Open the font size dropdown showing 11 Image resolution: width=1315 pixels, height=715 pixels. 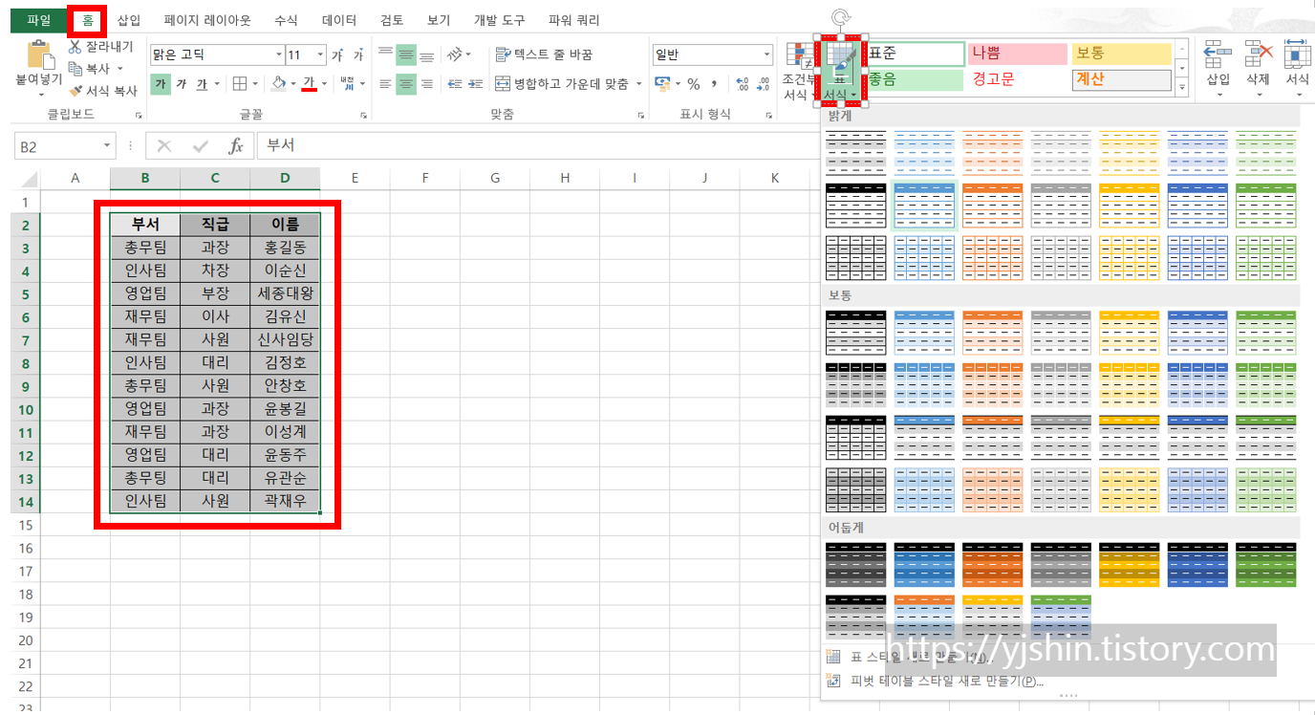point(320,55)
